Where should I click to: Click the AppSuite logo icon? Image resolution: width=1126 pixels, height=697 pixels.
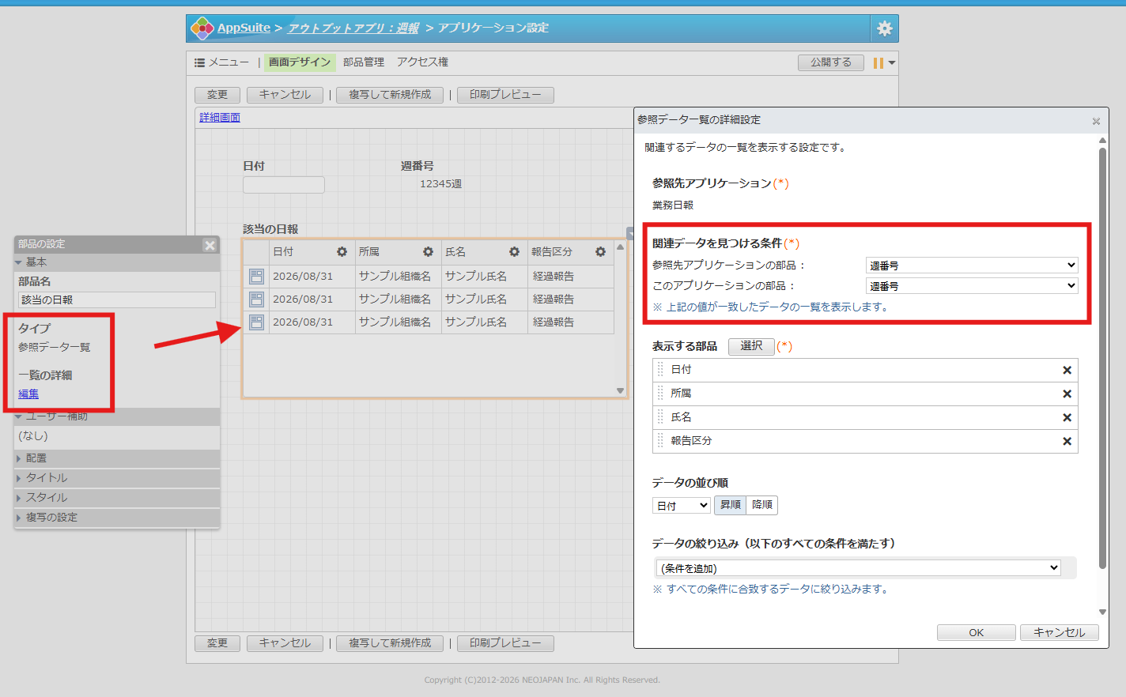202,28
